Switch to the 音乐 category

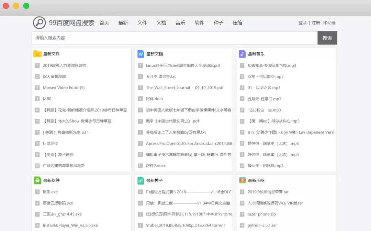[180, 23]
